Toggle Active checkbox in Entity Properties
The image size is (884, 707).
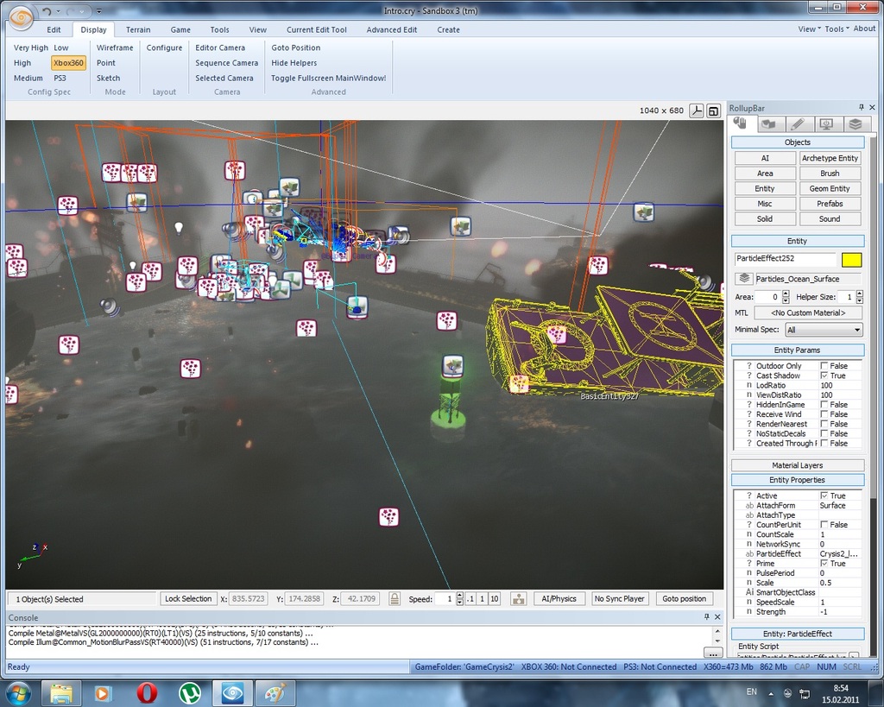pyautogui.click(x=824, y=496)
